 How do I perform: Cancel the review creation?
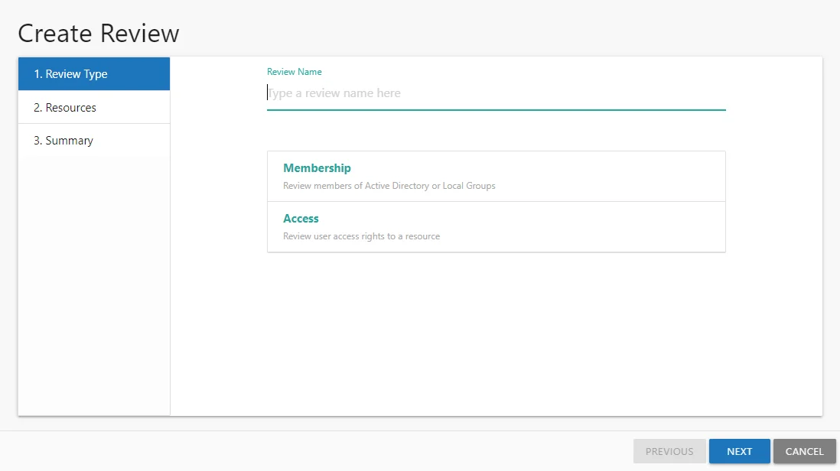804,451
